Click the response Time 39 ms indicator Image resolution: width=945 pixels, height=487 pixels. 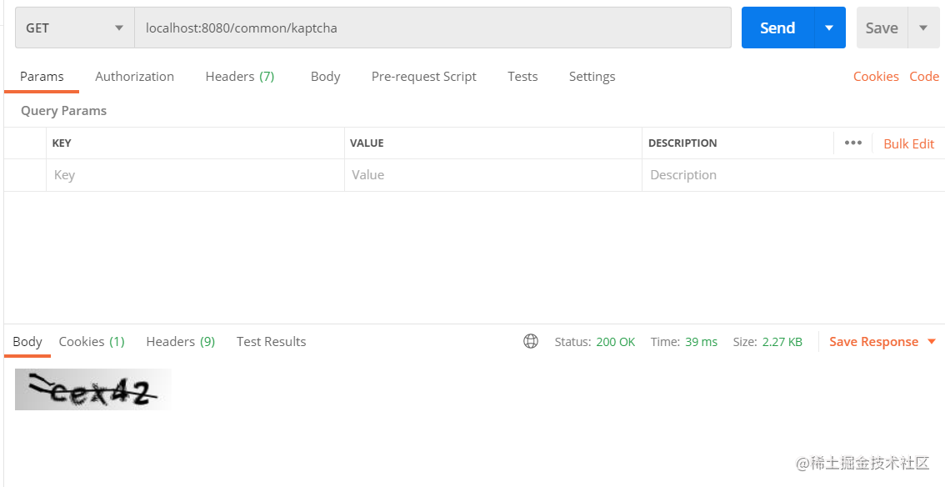tap(684, 341)
